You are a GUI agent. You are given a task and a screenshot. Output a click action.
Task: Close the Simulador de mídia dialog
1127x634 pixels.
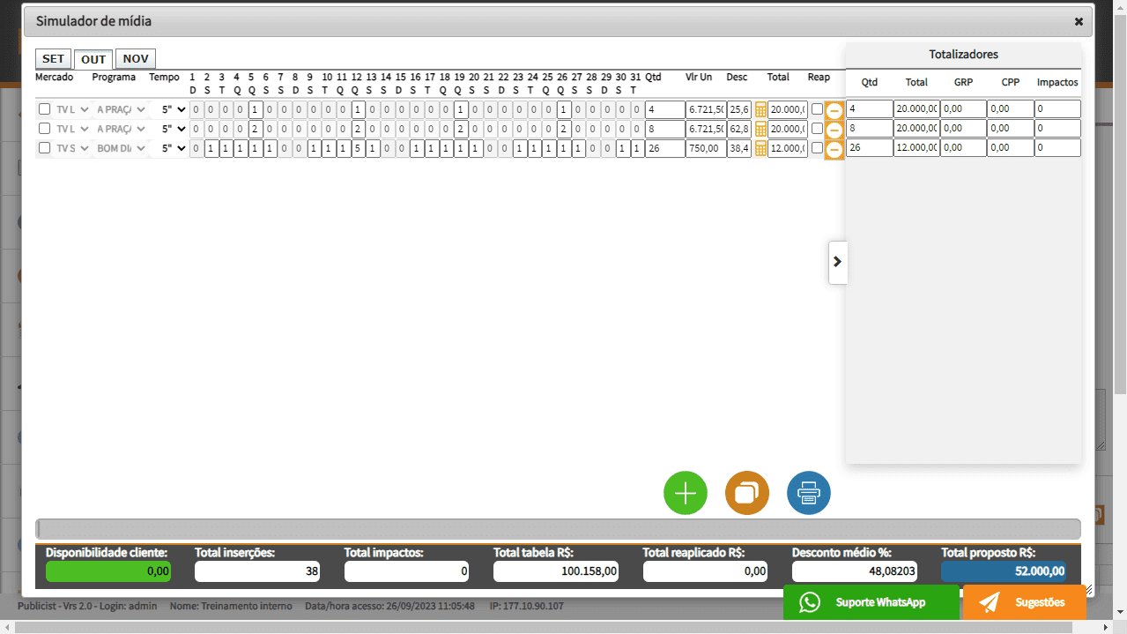[1079, 21]
